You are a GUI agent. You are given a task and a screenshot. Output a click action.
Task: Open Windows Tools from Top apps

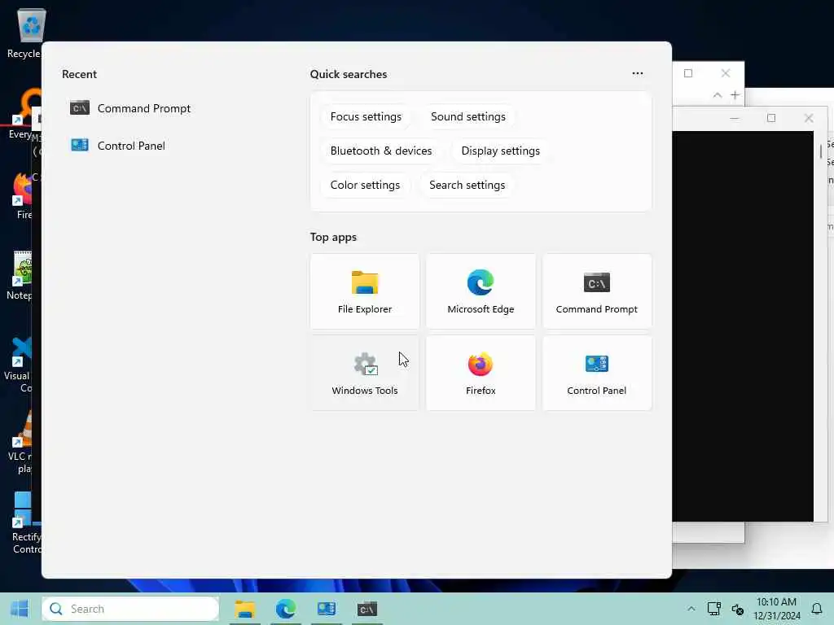pos(365,373)
